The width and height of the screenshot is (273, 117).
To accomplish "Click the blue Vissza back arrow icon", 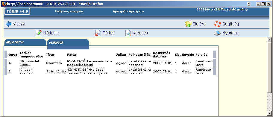I will click(x=8, y=24).
